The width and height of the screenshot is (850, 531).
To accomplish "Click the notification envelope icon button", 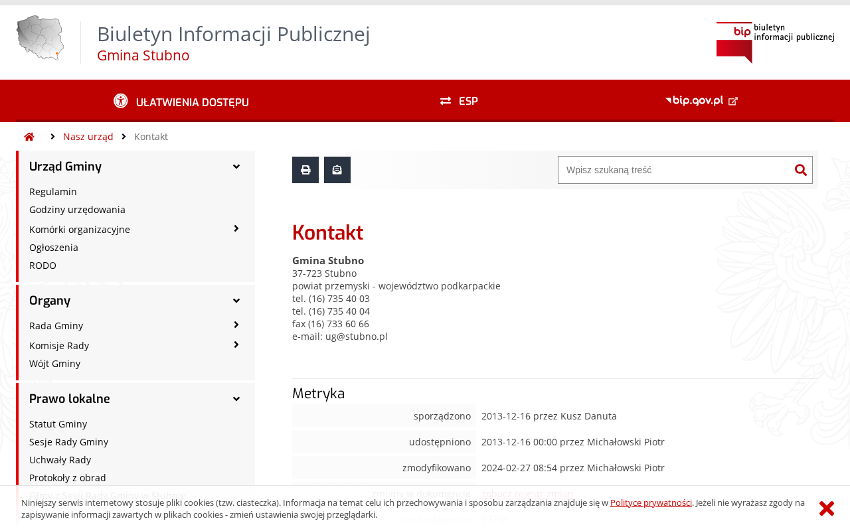I will click(x=337, y=170).
